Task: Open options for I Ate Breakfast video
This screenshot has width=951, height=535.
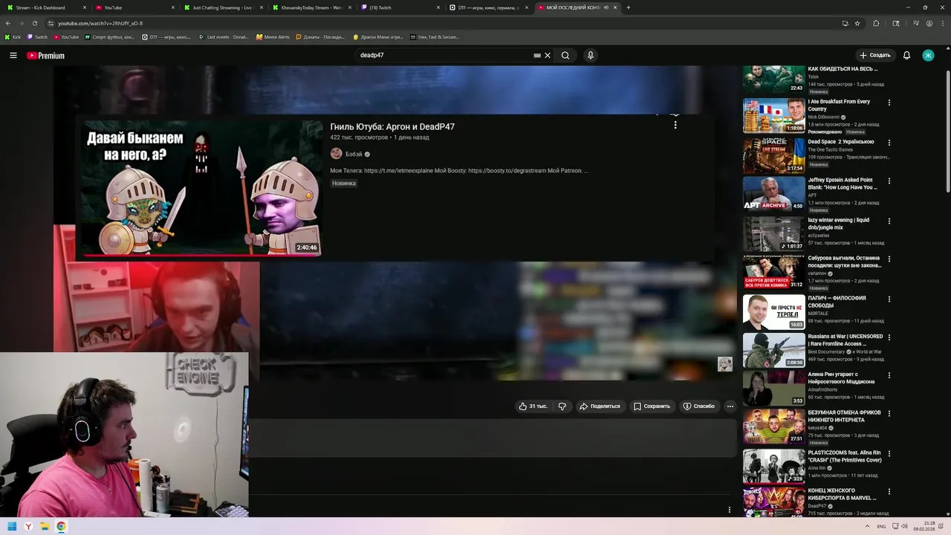Action: point(889,103)
